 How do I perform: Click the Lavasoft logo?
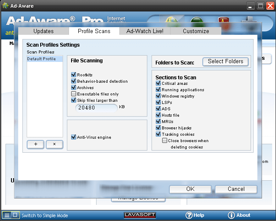pyautogui.click(x=140, y=215)
